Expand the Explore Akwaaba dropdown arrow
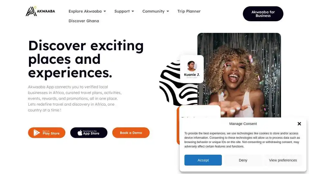This screenshot has height=174, width=309. click(x=105, y=11)
